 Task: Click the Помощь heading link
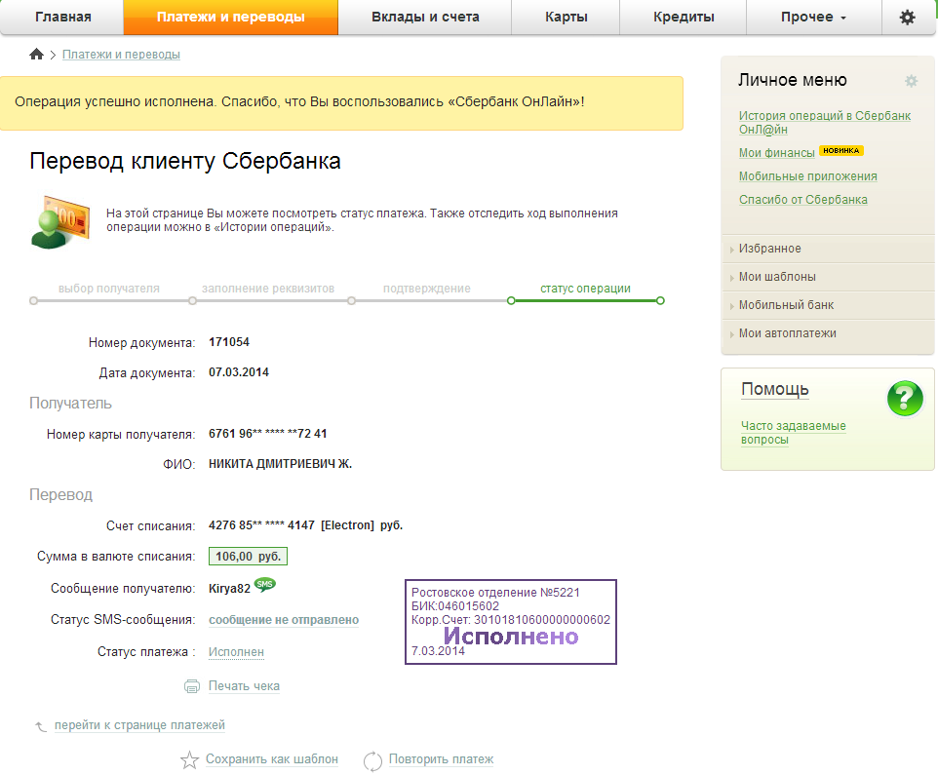click(775, 389)
